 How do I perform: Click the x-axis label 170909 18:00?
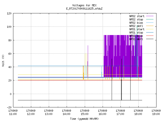(x=138, y=112)
